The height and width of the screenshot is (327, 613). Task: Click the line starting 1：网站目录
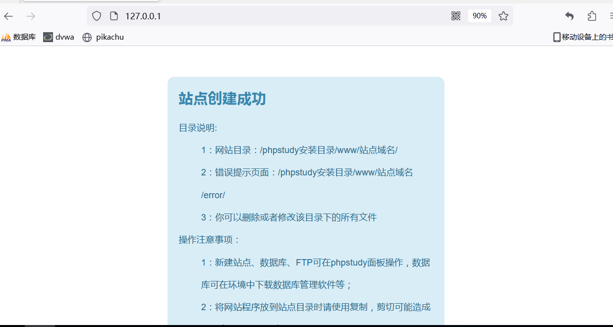click(299, 150)
